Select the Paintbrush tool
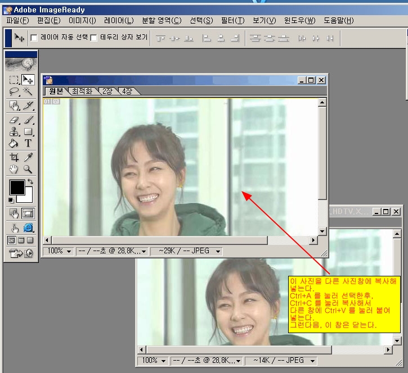408x373 pixels. pos(28,120)
